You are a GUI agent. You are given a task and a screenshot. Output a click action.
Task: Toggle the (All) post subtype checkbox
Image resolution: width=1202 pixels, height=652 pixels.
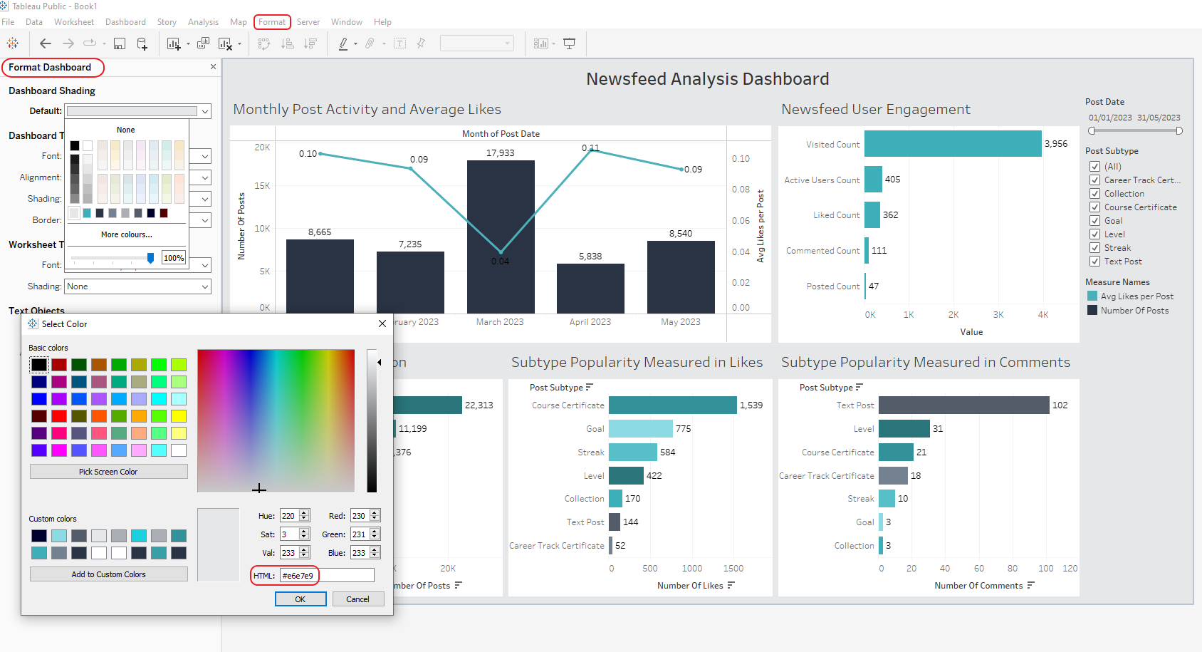(x=1095, y=167)
